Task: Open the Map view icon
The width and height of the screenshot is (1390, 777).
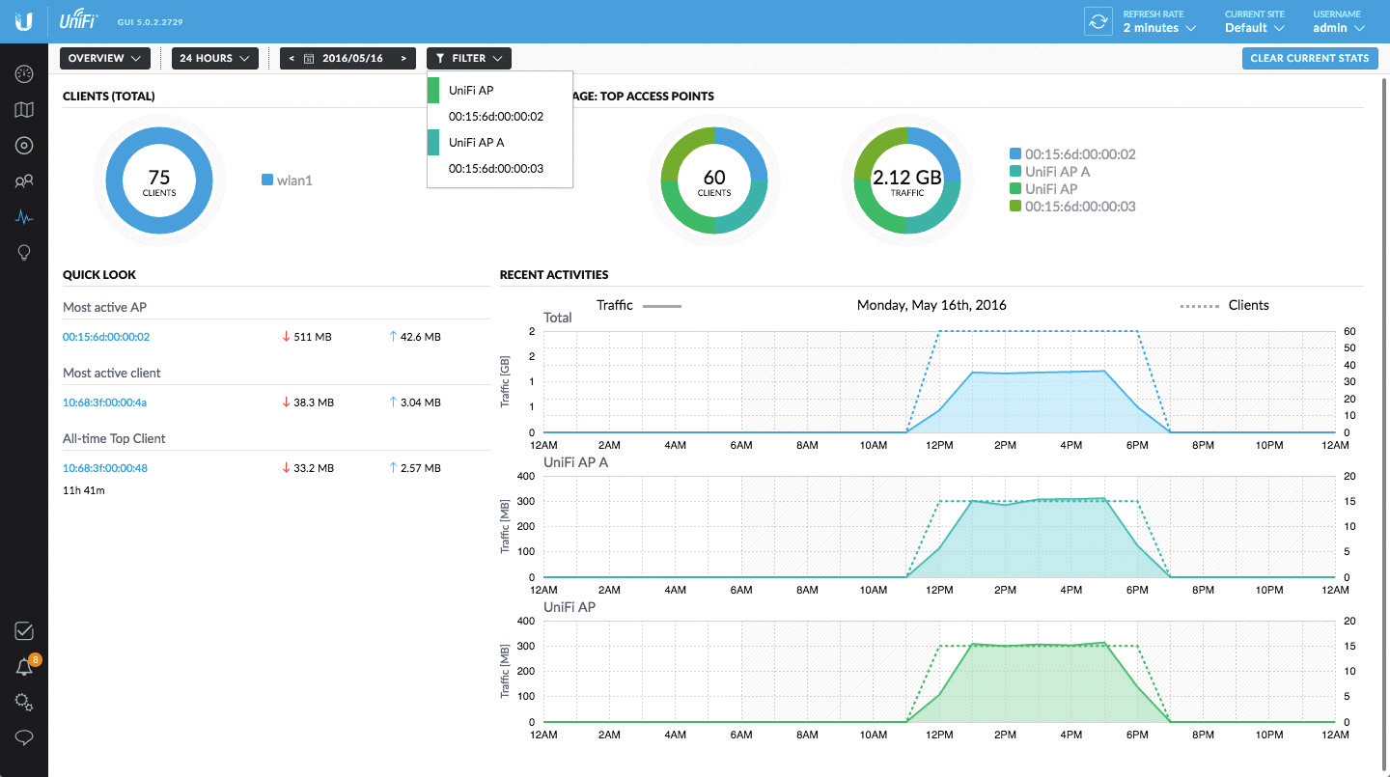Action: pyautogui.click(x=24, y=110)
